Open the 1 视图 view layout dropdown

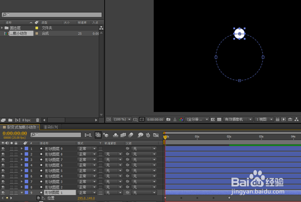pyautogui.click(x=264, y=120)
